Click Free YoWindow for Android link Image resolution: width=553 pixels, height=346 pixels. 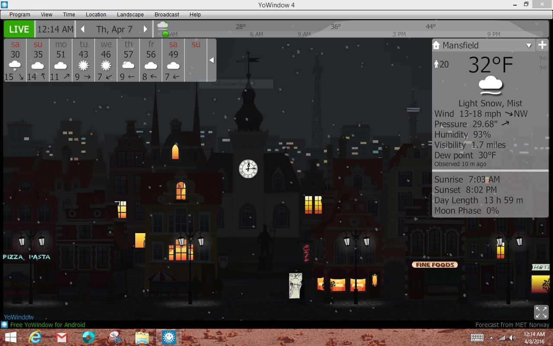[48, 325]
